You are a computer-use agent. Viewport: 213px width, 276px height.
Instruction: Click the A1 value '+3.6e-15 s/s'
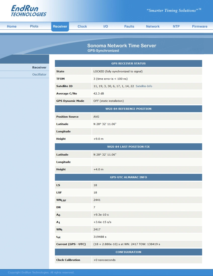102,222
